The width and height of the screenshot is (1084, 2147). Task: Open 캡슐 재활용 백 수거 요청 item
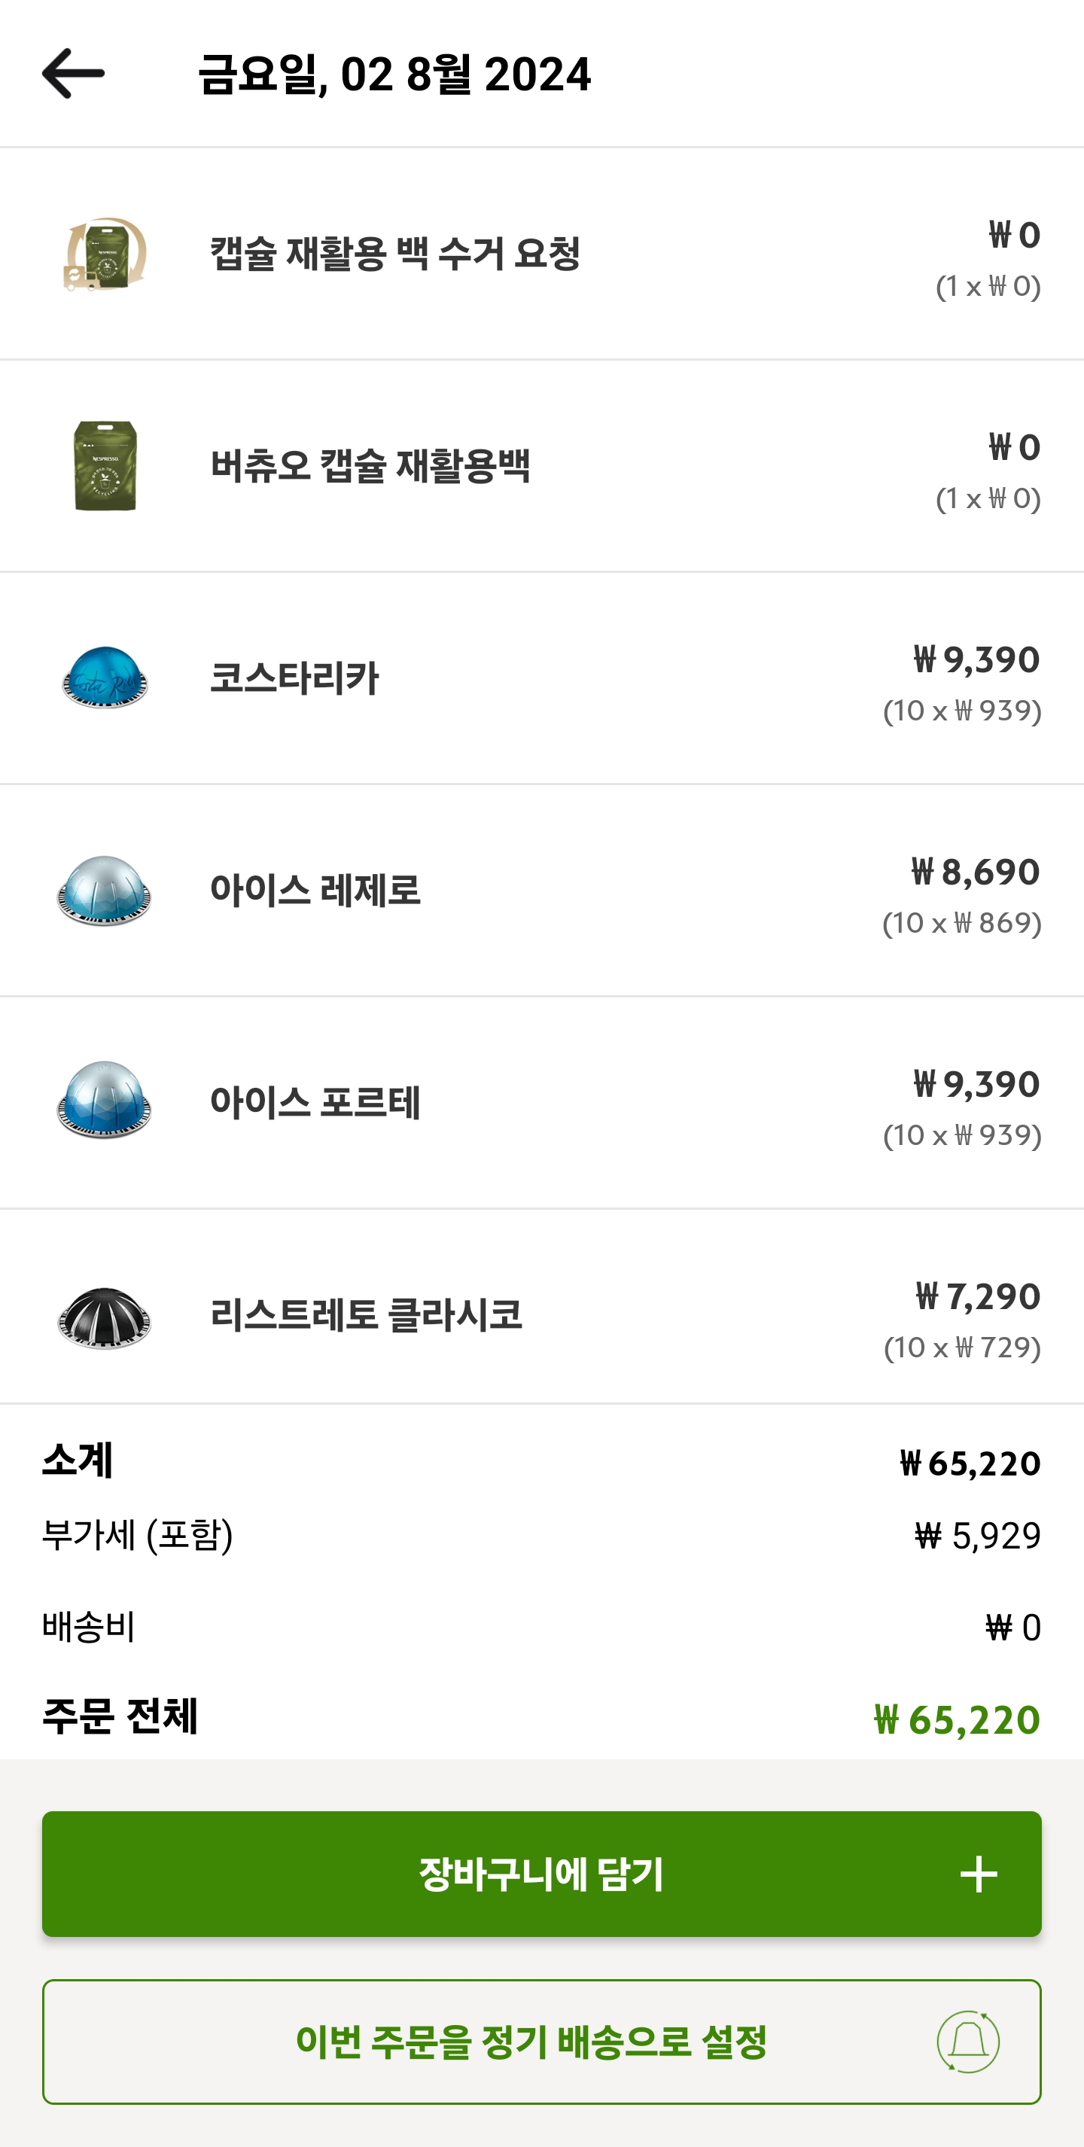point(395,254)
